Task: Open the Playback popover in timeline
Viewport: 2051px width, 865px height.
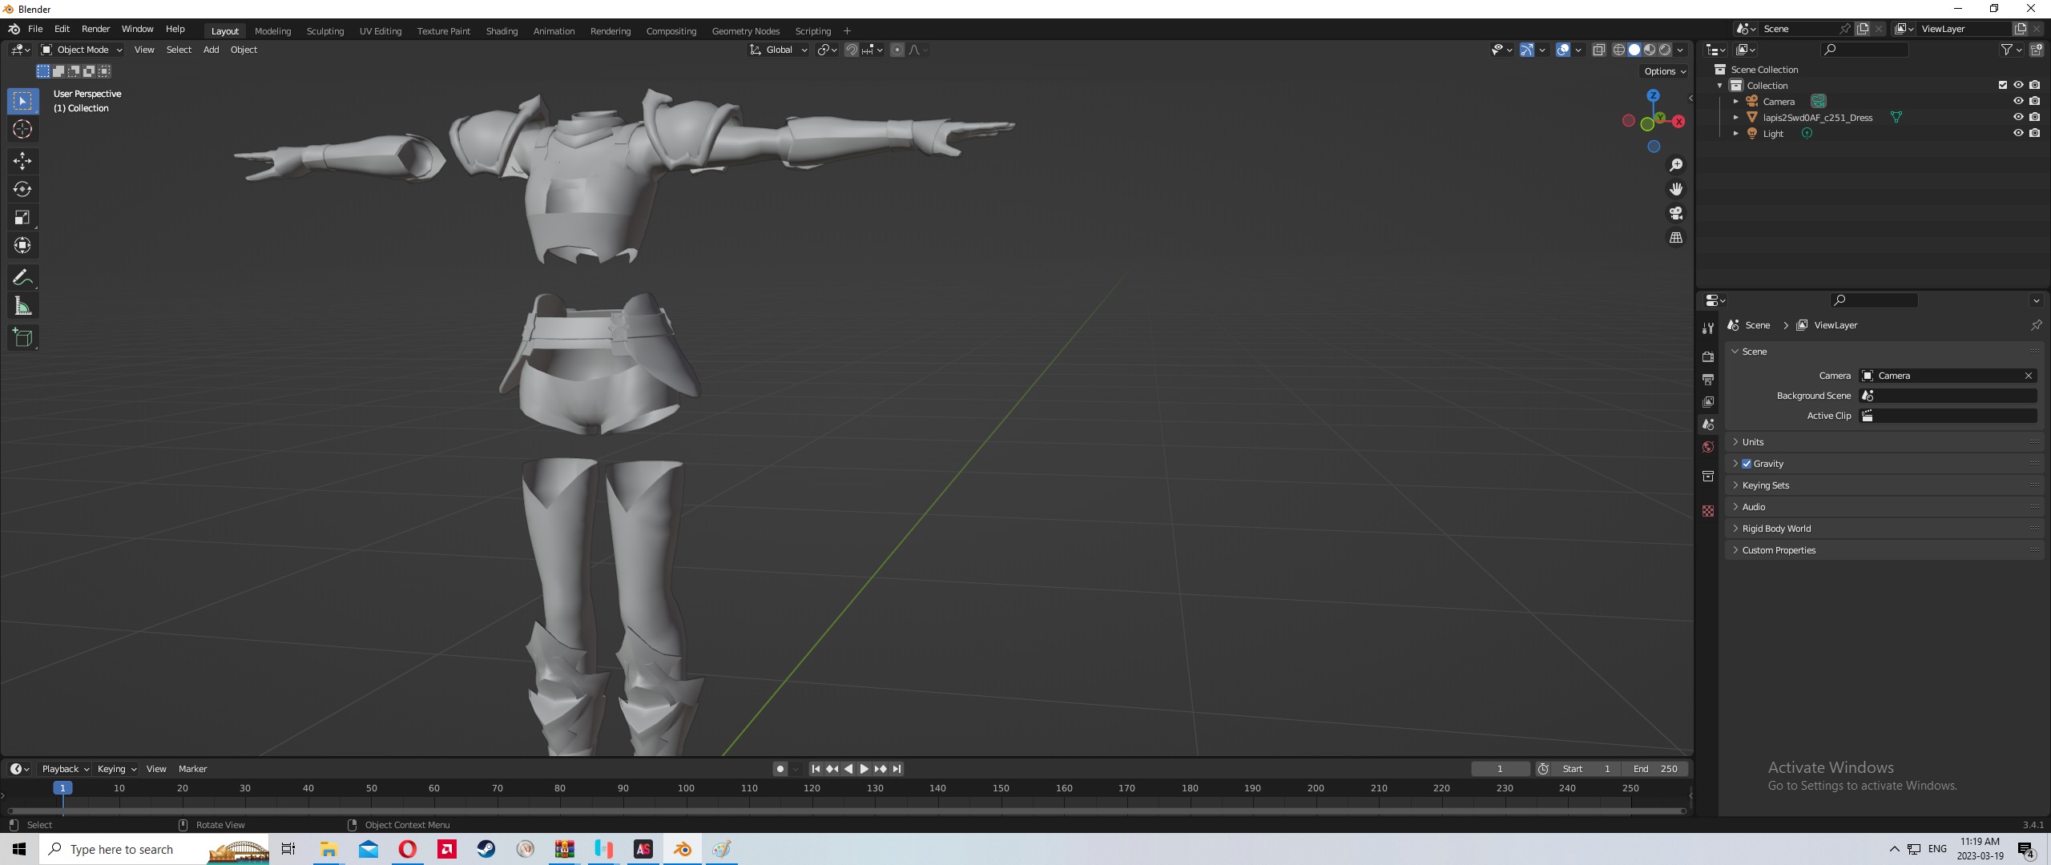Action: point(64,769)
